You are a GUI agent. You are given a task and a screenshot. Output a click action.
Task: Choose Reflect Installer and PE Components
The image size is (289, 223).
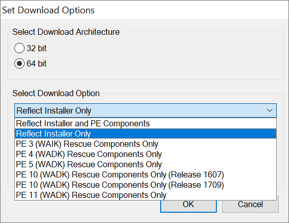click(x=145, y=123)
